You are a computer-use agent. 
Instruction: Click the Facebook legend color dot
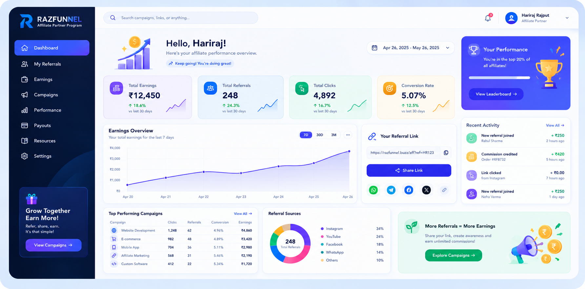322,244
